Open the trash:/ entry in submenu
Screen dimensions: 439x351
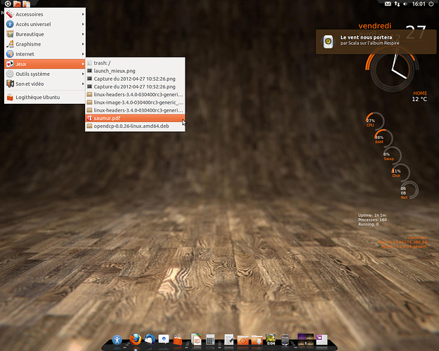(135, 63)
